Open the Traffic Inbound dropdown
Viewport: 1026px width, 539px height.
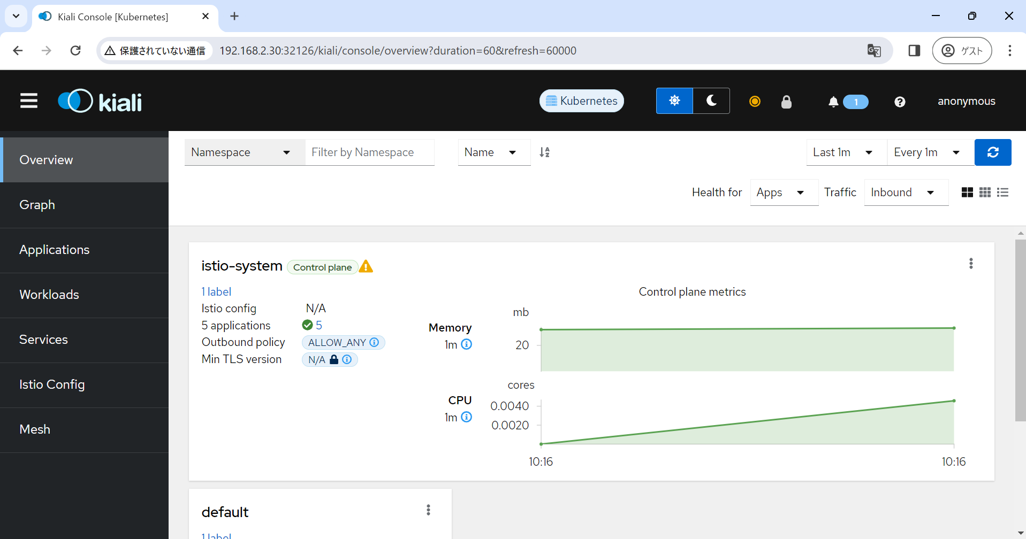[906, 192]
